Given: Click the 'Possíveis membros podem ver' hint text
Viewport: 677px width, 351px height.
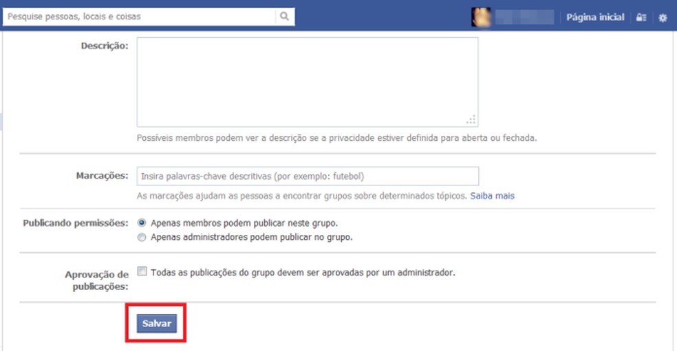Looking at the screenshot, I should click(336, 138).
